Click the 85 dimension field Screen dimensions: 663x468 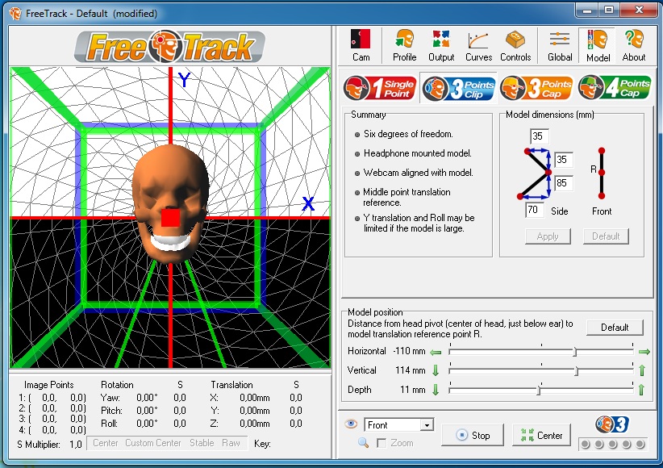[563, 183]
